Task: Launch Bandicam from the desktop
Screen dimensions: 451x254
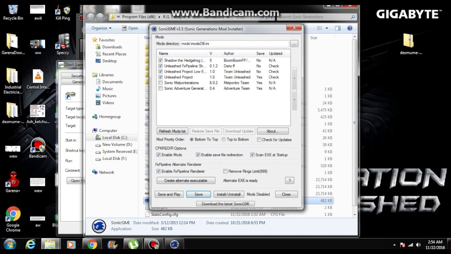Action: (x=38, y=148)
